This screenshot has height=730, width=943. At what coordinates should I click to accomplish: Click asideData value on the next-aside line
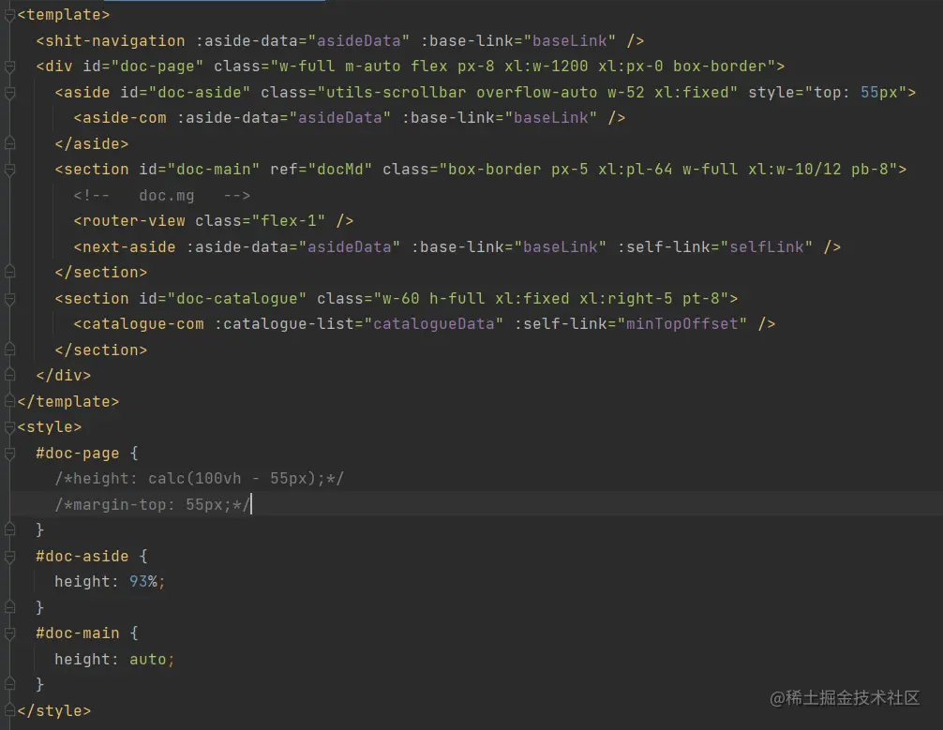point(350,247)
